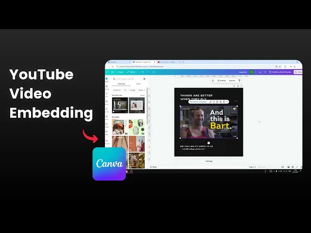The height and width of the screenshot is (233, 311).
Task: Click the plus icon beside the avatar
Action: pos(255,72)
